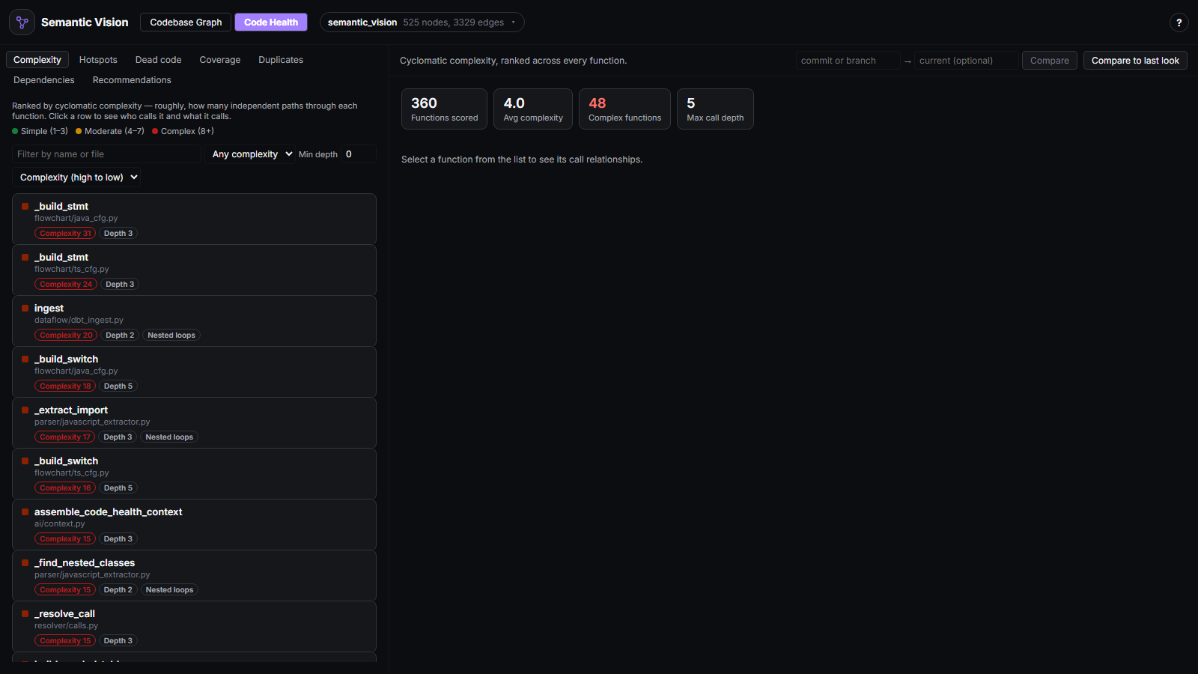The width and height of the screenshot is (1198, 674).
Task: Go to the Duplicates tab
Action: (281, 60)
